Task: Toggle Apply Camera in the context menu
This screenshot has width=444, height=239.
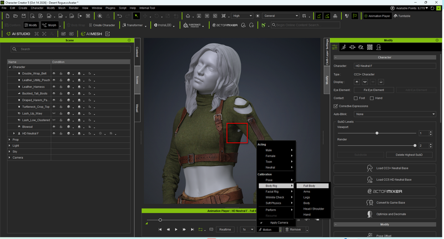Action: [276, 222]
